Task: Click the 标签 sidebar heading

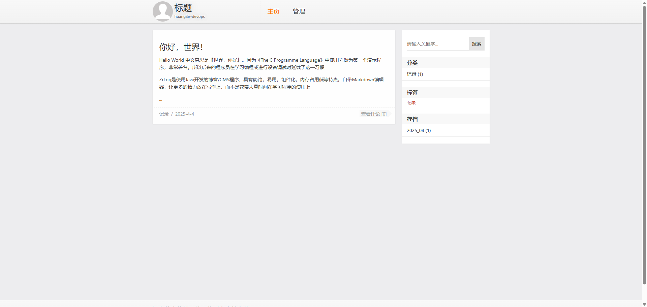Action: pos(412,92)
